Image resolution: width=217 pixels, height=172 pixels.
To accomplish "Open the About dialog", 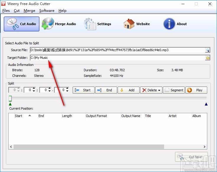I will pos(175,24).
